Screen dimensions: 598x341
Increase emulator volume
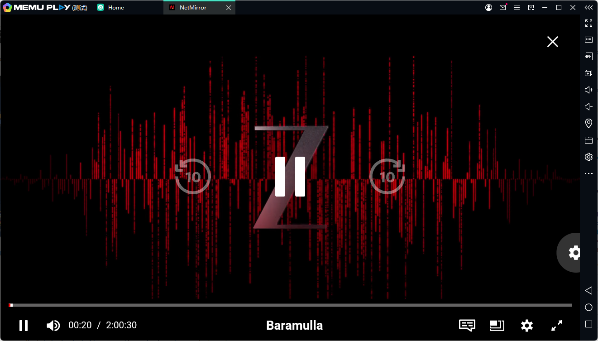[x=588, y=90]
